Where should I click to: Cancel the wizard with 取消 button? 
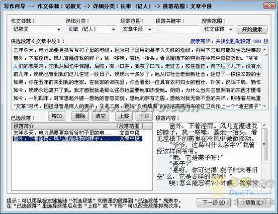click(x=254, y=202)
